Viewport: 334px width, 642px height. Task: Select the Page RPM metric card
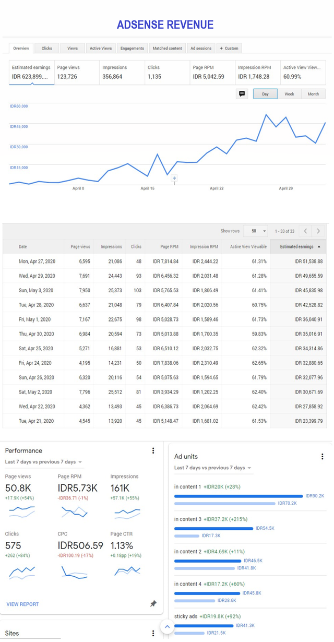tap(212, 73)
